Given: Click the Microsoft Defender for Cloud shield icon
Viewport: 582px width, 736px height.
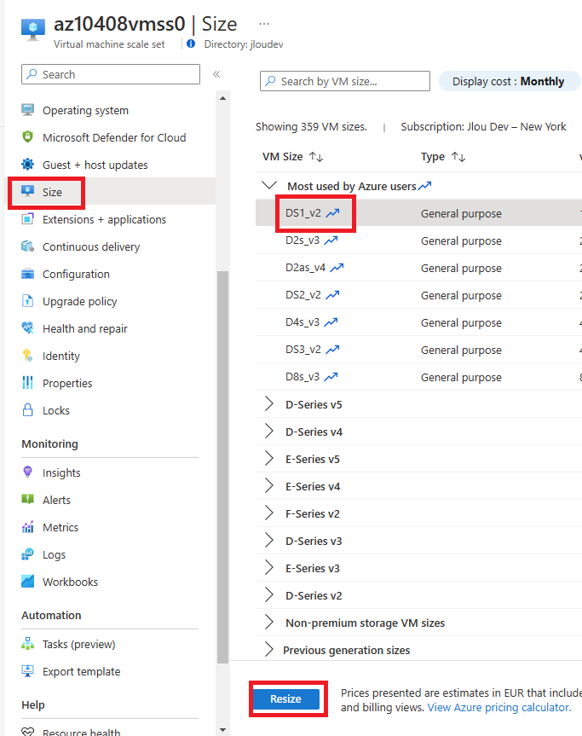Looking at the screenshot, I should coord(27,137).
